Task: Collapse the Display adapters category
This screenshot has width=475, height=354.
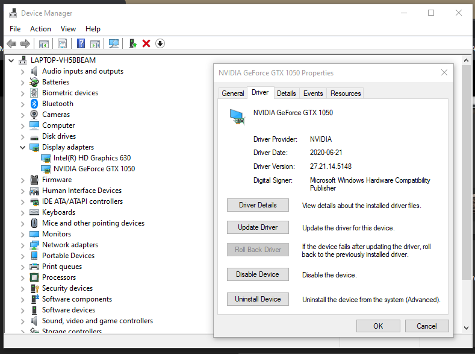Action: tap(22, 147)
